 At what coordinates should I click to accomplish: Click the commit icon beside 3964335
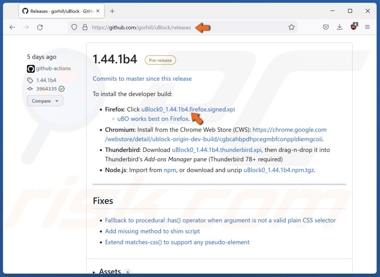click(x=30, y=89)
